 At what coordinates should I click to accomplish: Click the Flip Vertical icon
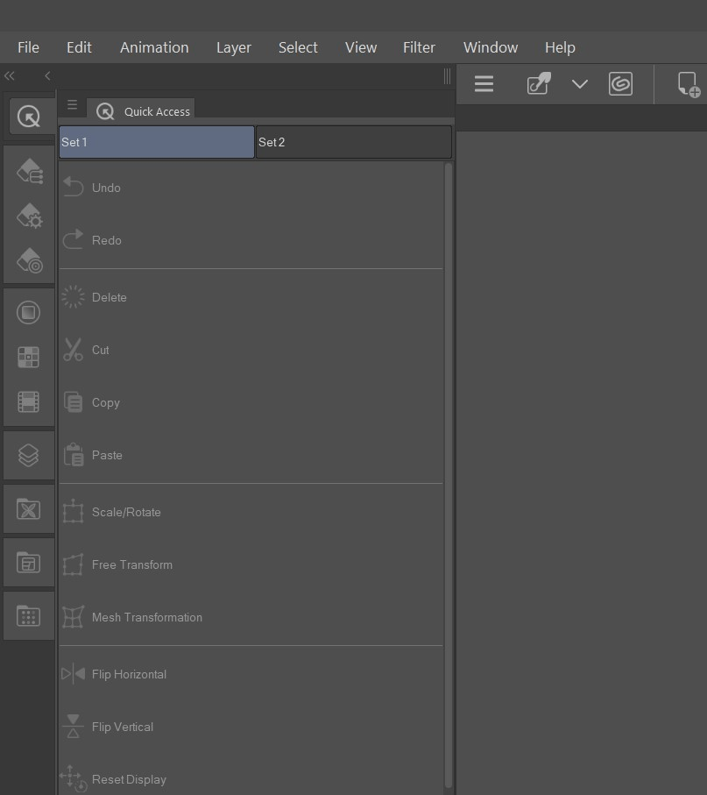(73, 726)
